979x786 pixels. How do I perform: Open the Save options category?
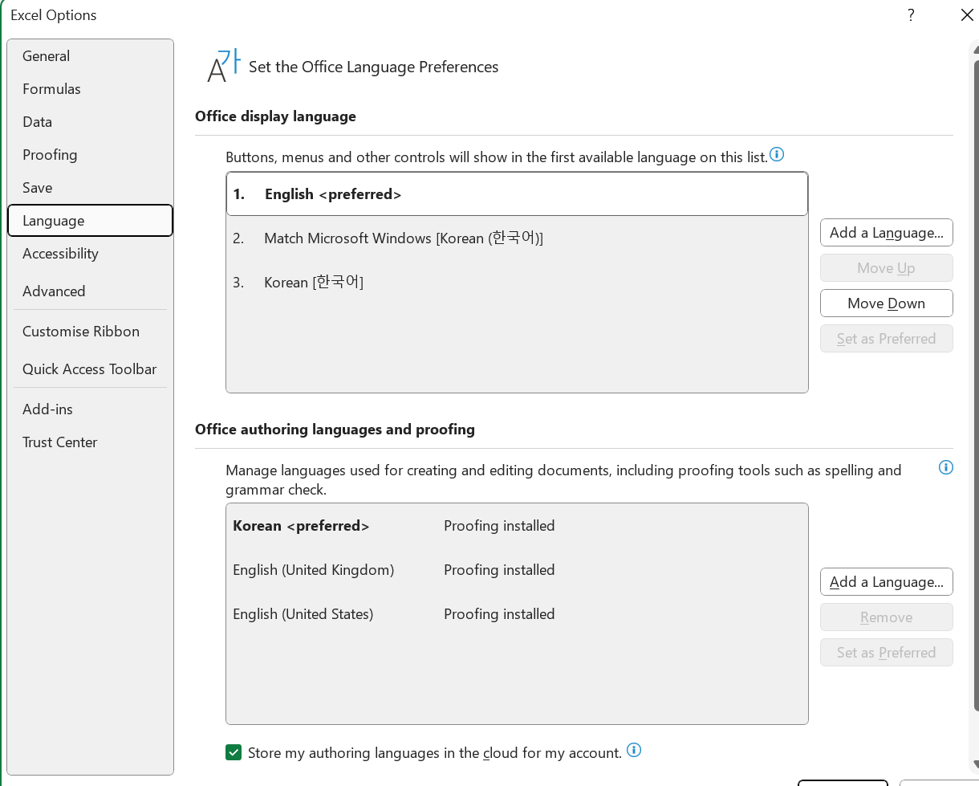(90, 188)
